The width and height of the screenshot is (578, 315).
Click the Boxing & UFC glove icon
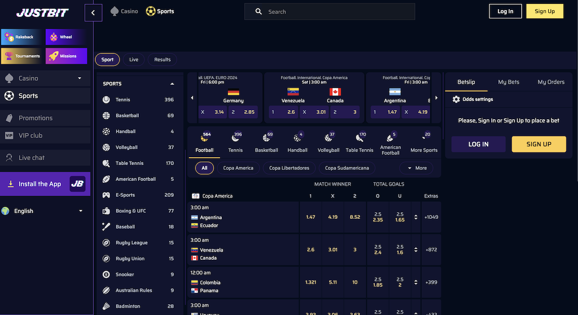(x=106, y=211)
